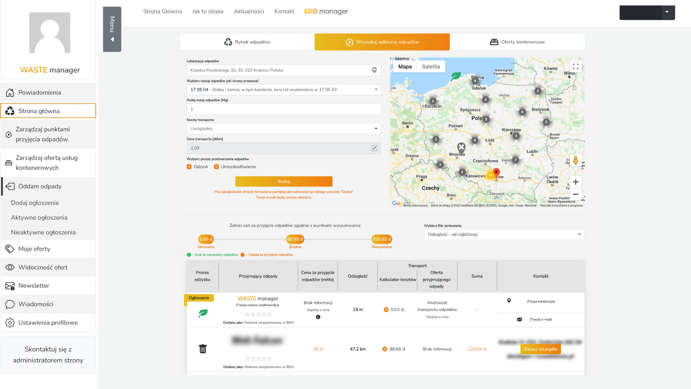691x389 pixels.
Task: Click the info icon under Zapytaj o cenę
Action: point(318,317)
